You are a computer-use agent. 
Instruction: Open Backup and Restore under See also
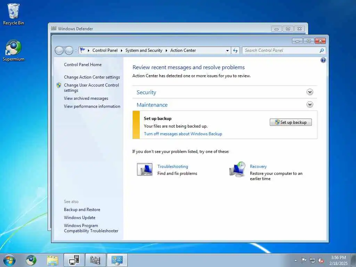(82, 210)
